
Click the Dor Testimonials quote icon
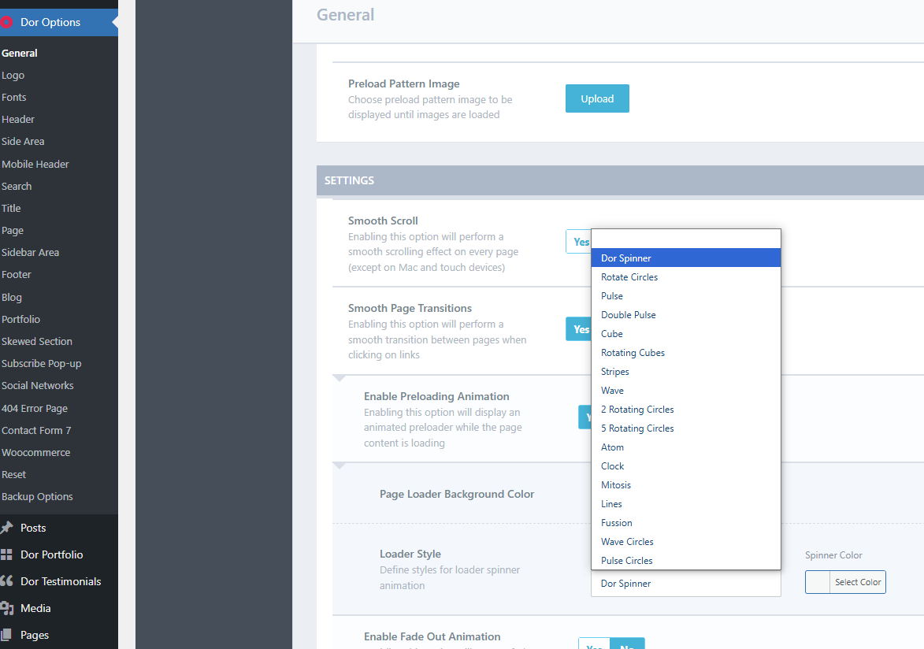point(6,581)
